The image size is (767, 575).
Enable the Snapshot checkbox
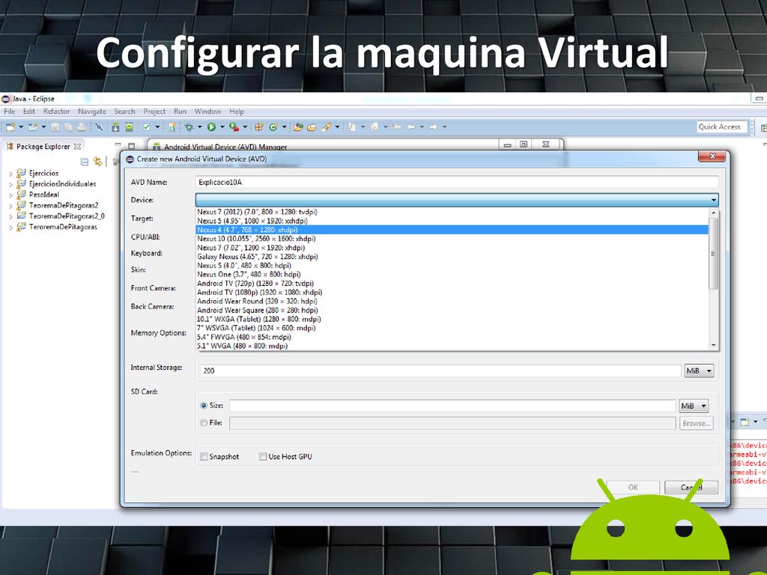click(x=204, y=457)
